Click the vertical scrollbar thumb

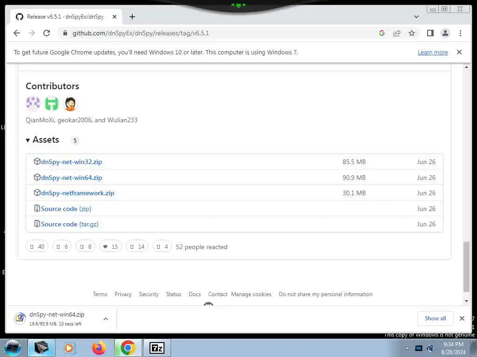(466, 266)
